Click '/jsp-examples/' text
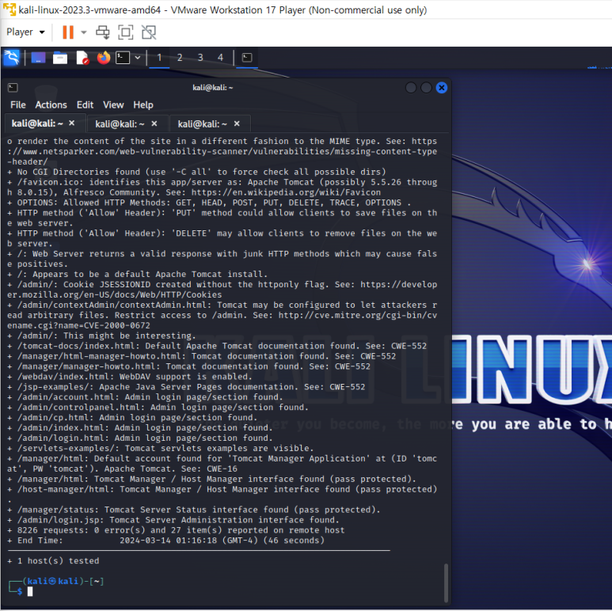The height and width of the screenshot is (611, 612). (x=55, y=387)
